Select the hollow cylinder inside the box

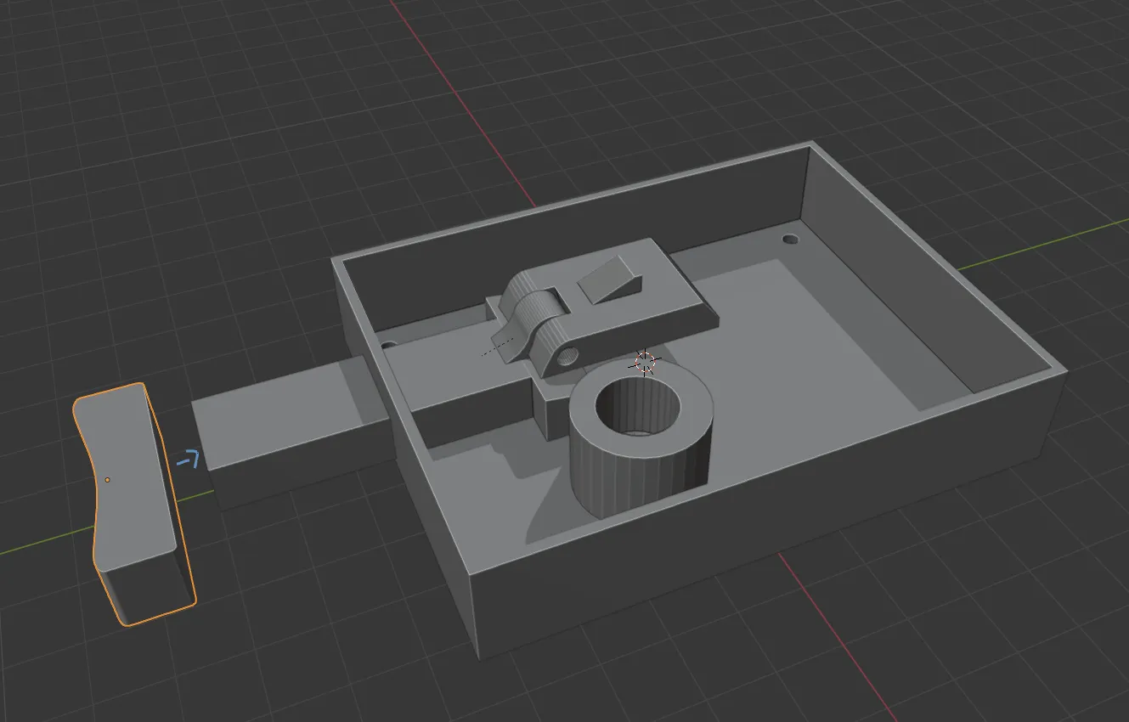pos(641,437)
